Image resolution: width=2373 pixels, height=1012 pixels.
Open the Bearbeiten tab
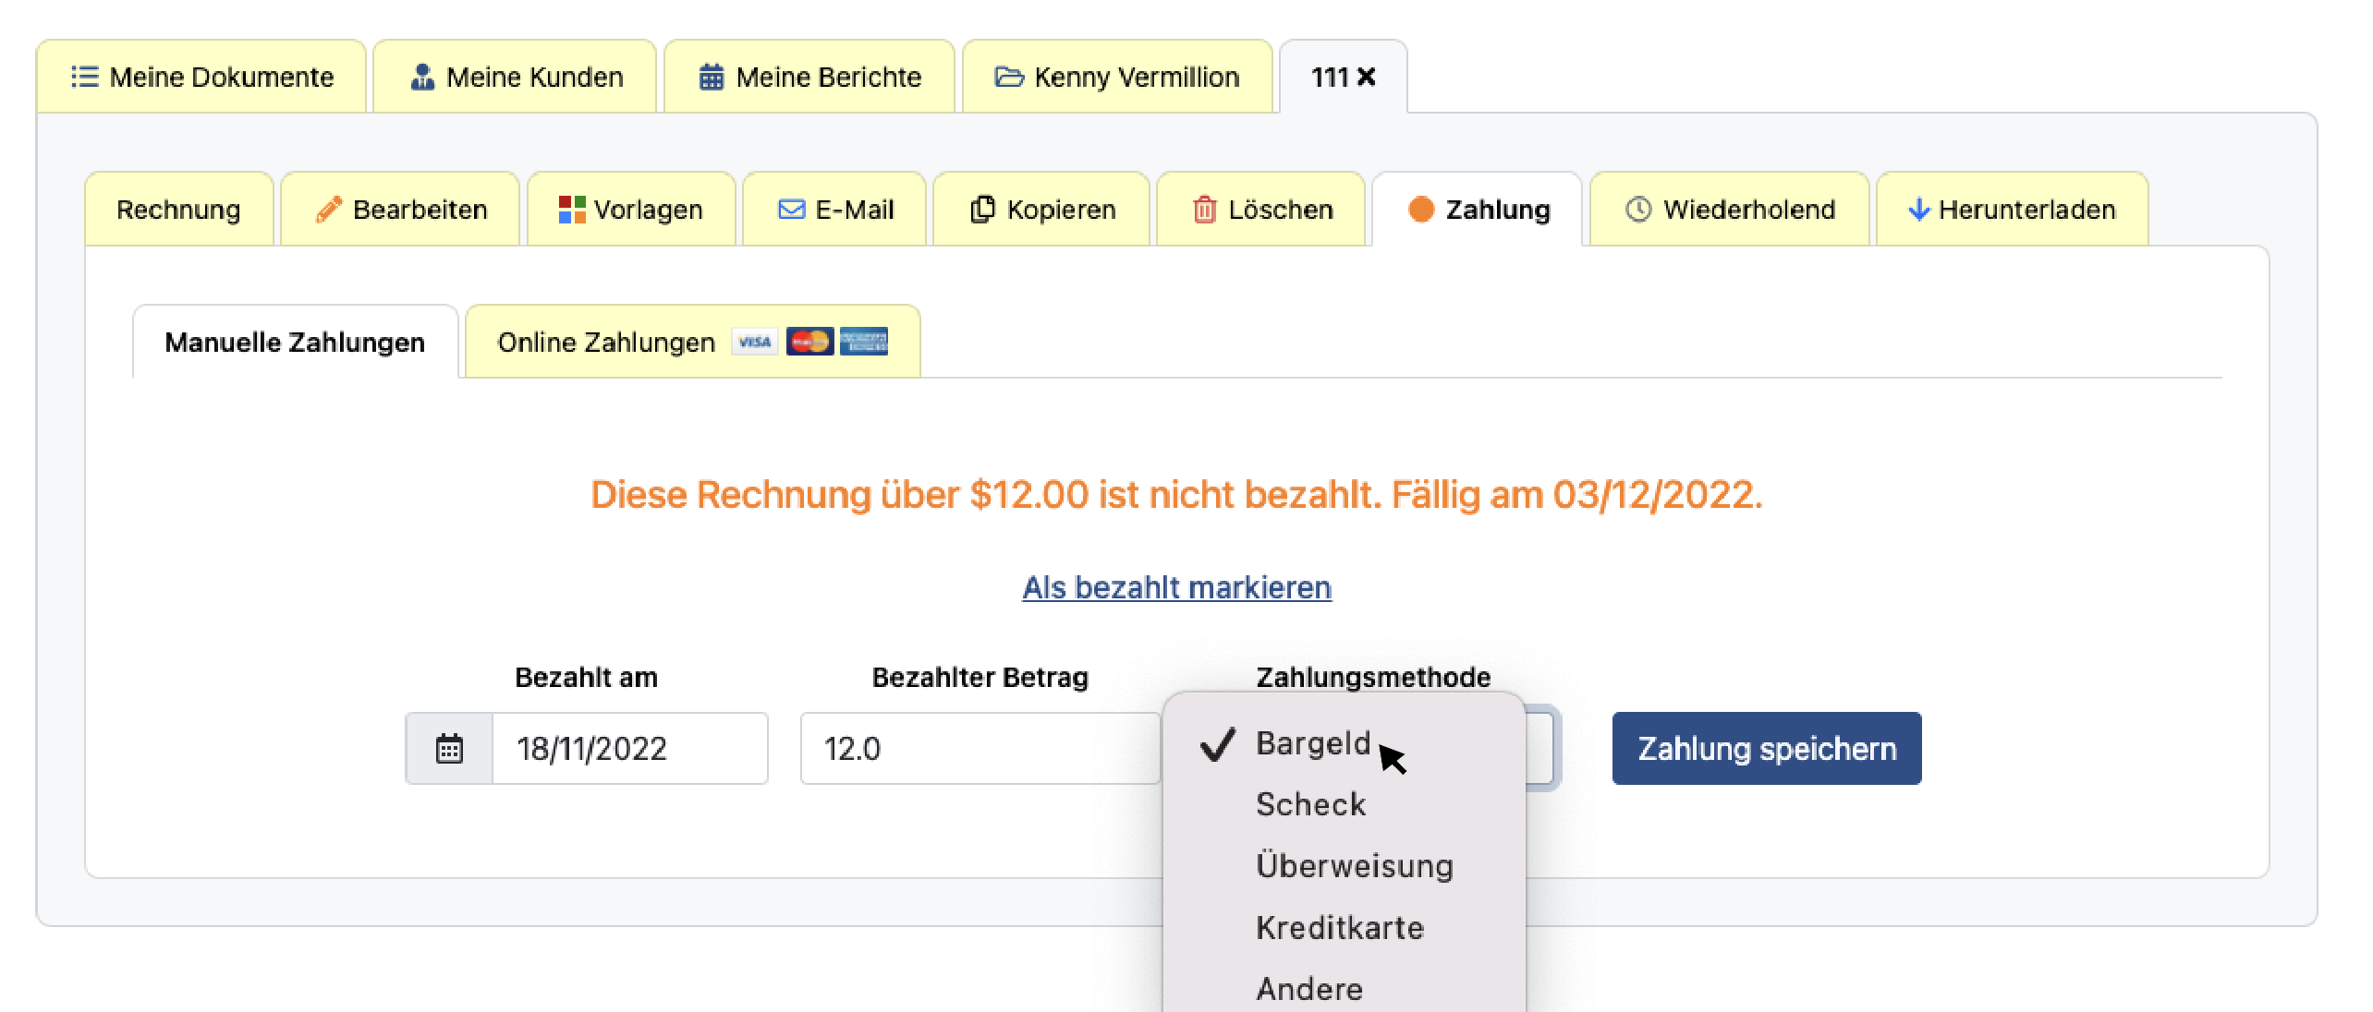pyautogui.click(x=400, y=210)
